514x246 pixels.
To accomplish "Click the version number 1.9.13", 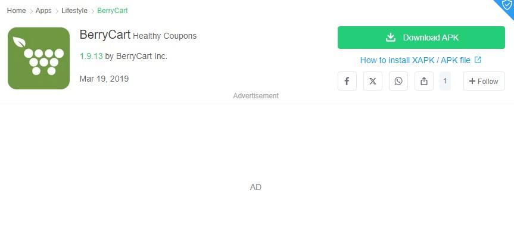I will coord(91,56).
